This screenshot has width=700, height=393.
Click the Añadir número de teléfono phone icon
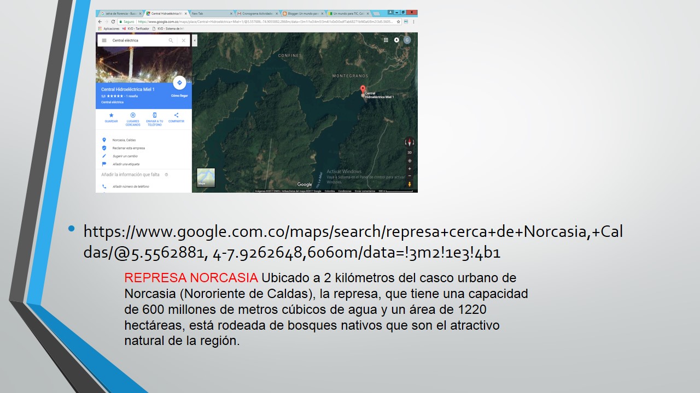[104, 186]
